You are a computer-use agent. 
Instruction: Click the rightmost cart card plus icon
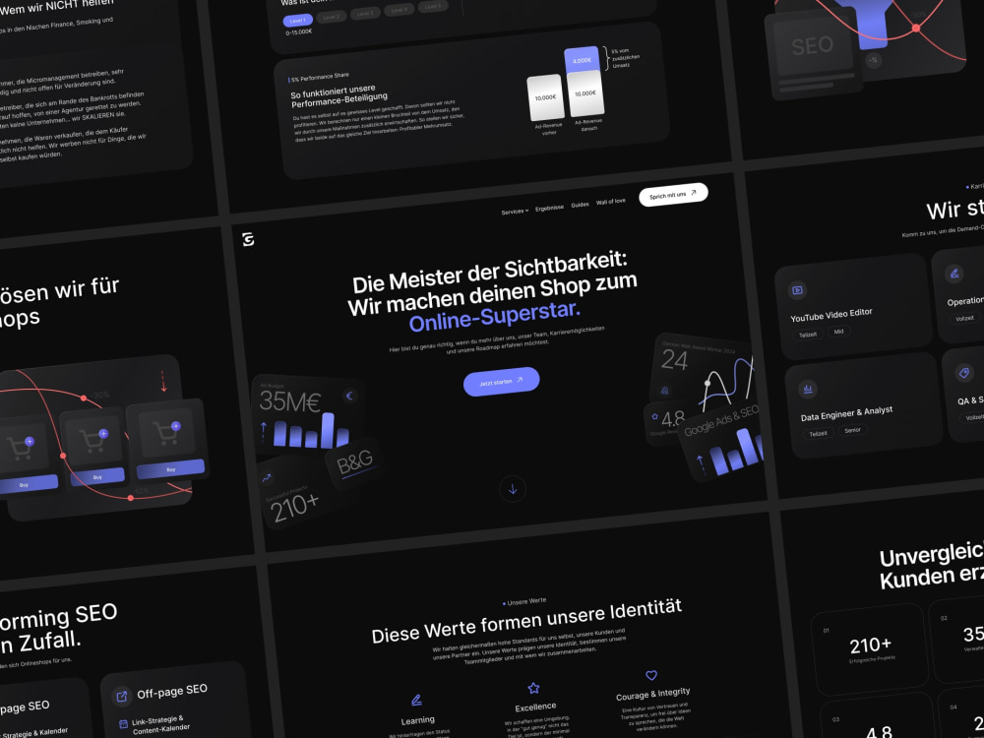176,427
